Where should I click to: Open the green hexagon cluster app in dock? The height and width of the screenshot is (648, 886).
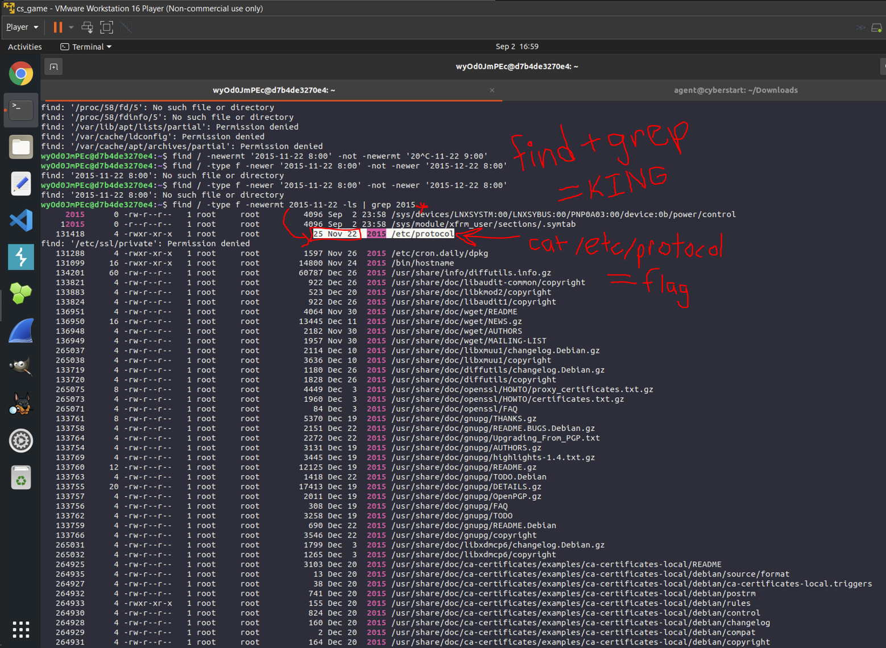[x=21, y=294]
